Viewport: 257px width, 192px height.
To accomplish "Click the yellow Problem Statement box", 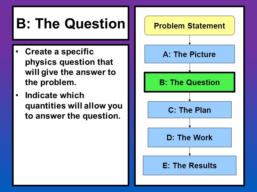I will [x=190, y=26].
